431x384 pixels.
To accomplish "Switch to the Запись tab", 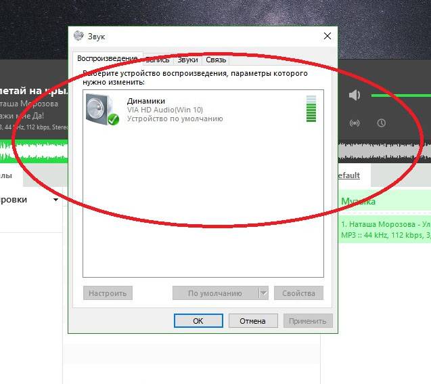I will (x=158, y=60).
